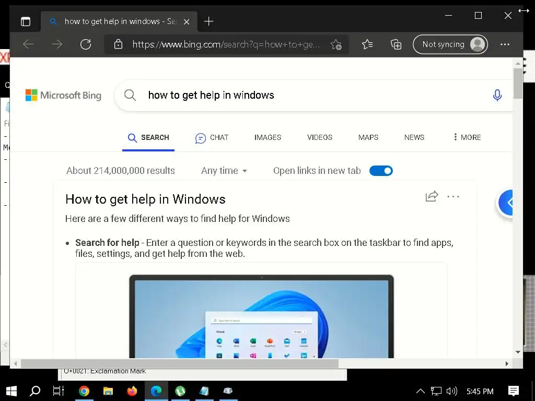Screen dimensions: 535x401
Task: Open the Edge tab actions menu icon
Action: (26, 21)
